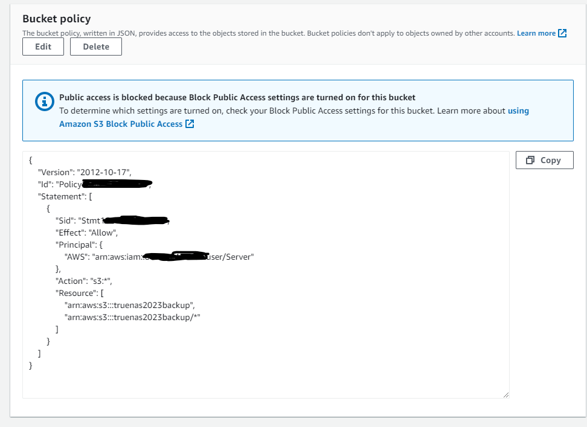This screenshot has width=587, height=427.
Task: Open the Learn more link
Action: (x=536, y=33)
